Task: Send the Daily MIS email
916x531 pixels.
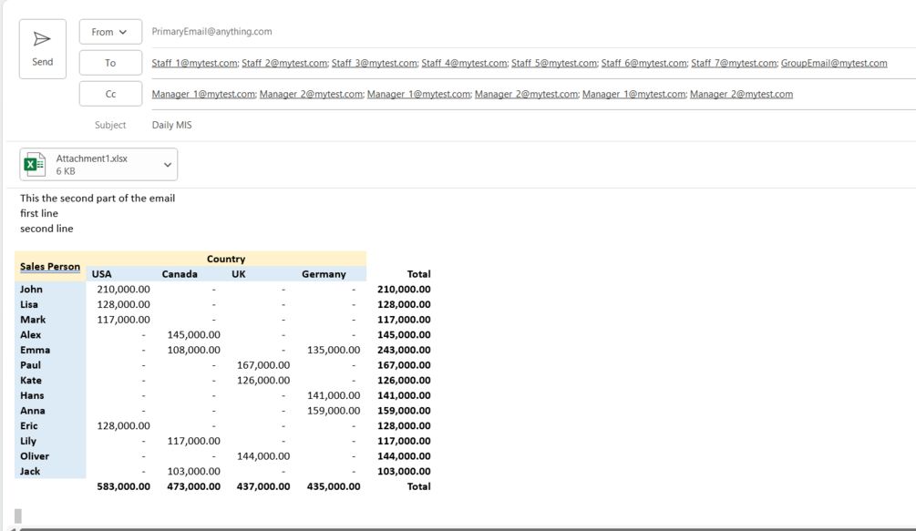Action: click(43, 49)
